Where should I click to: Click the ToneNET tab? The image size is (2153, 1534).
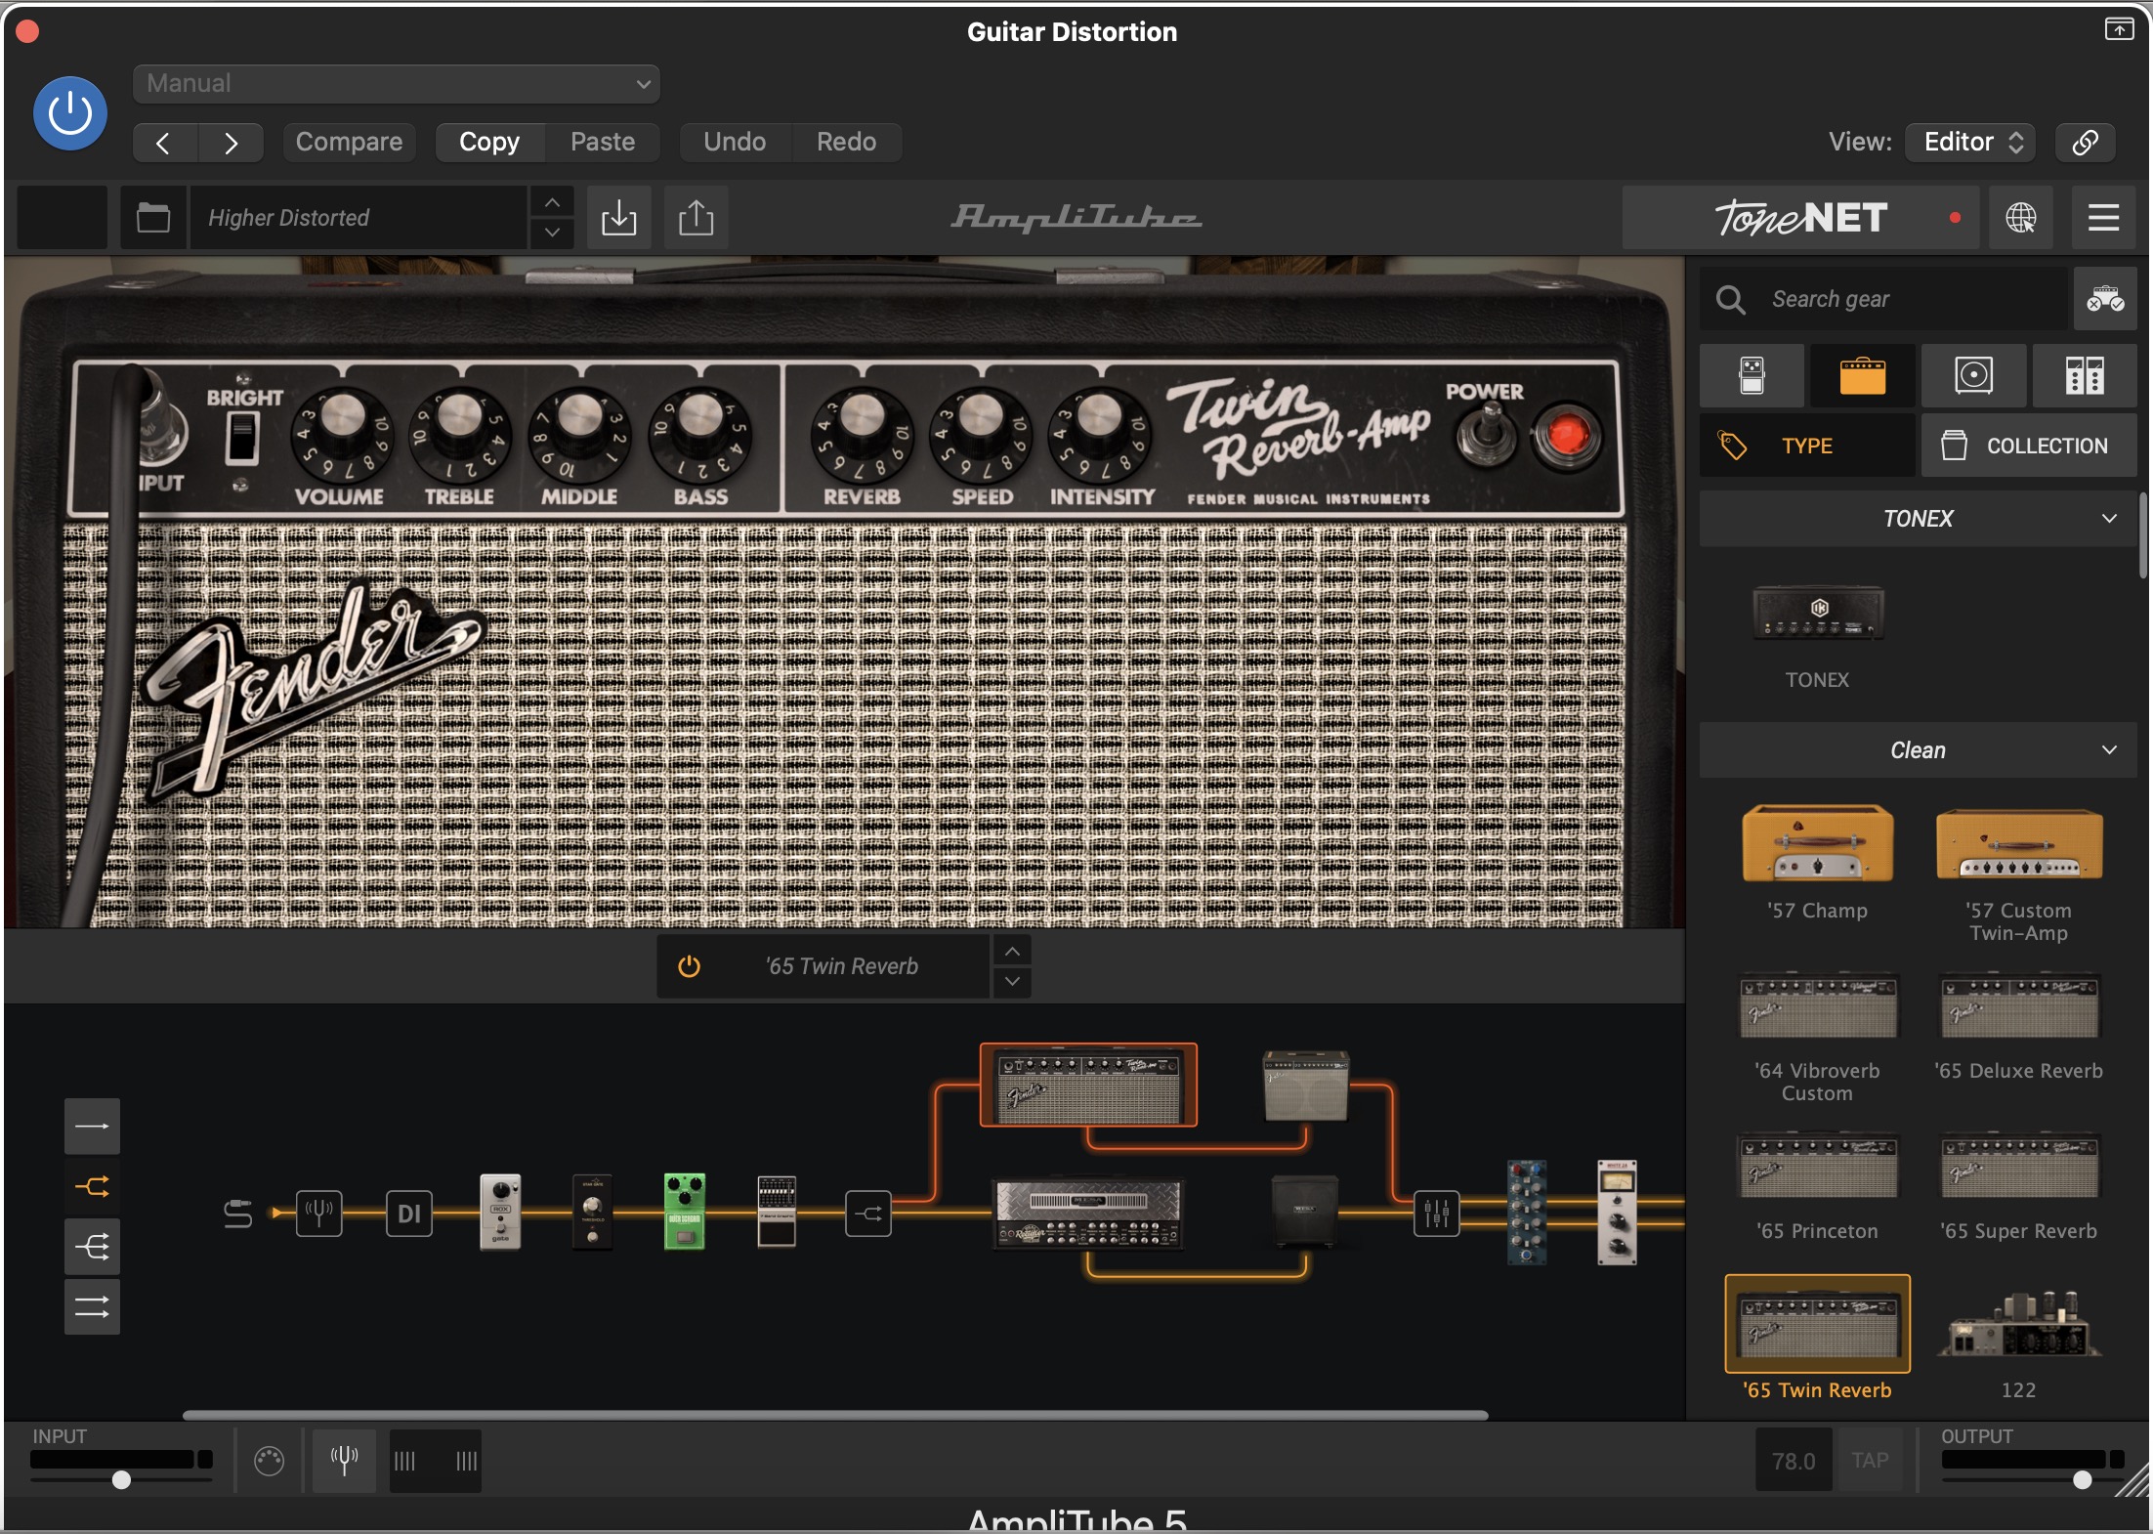tap(1800, 218)
